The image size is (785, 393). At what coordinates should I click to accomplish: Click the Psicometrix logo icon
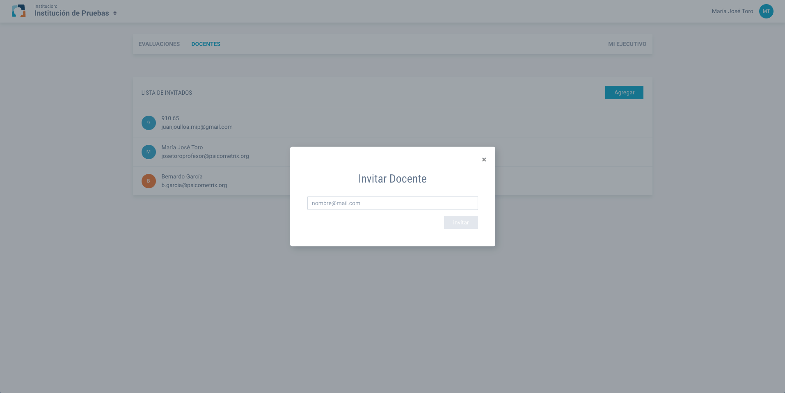[19, 11]
